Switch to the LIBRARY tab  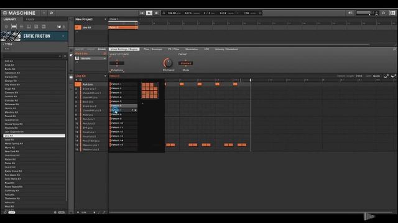pos(10,19)
